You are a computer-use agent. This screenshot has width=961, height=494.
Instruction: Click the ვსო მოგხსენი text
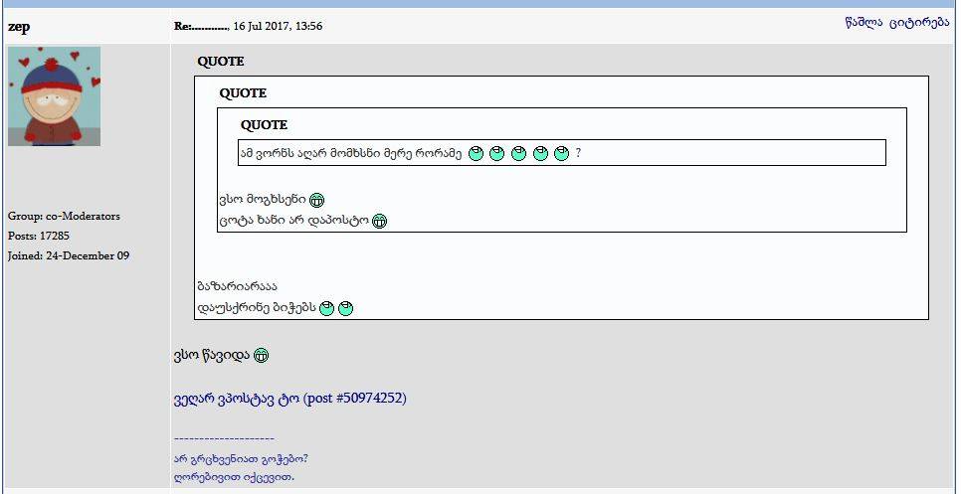[x=263, y=200]
